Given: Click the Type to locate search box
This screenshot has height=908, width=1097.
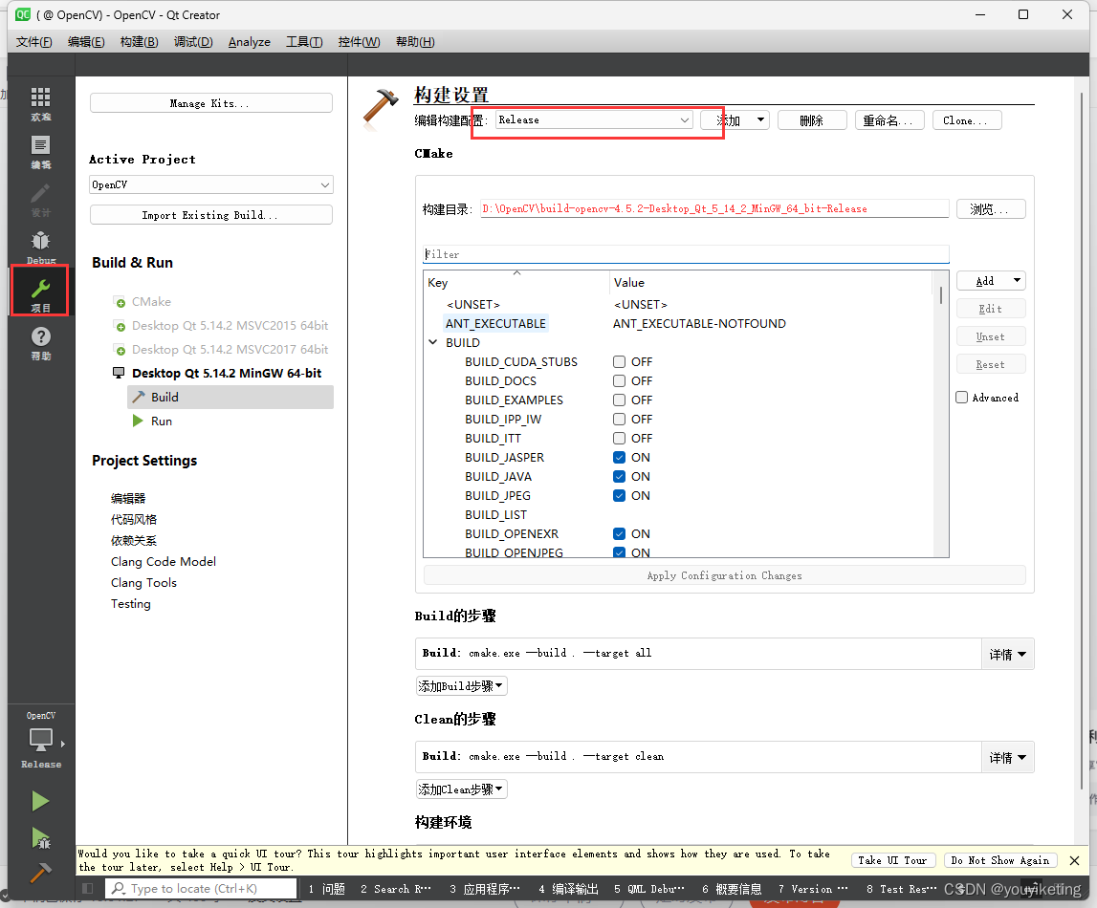Looking at the screenshot, I should click(201, 889).
